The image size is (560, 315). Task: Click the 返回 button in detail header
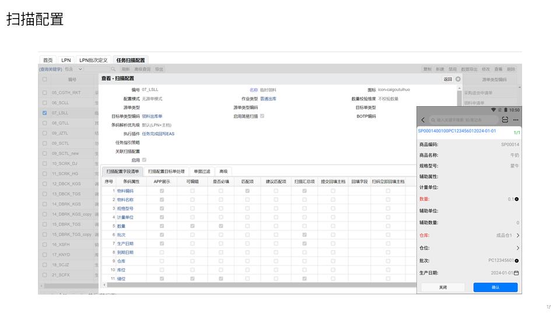pos(447,79)
